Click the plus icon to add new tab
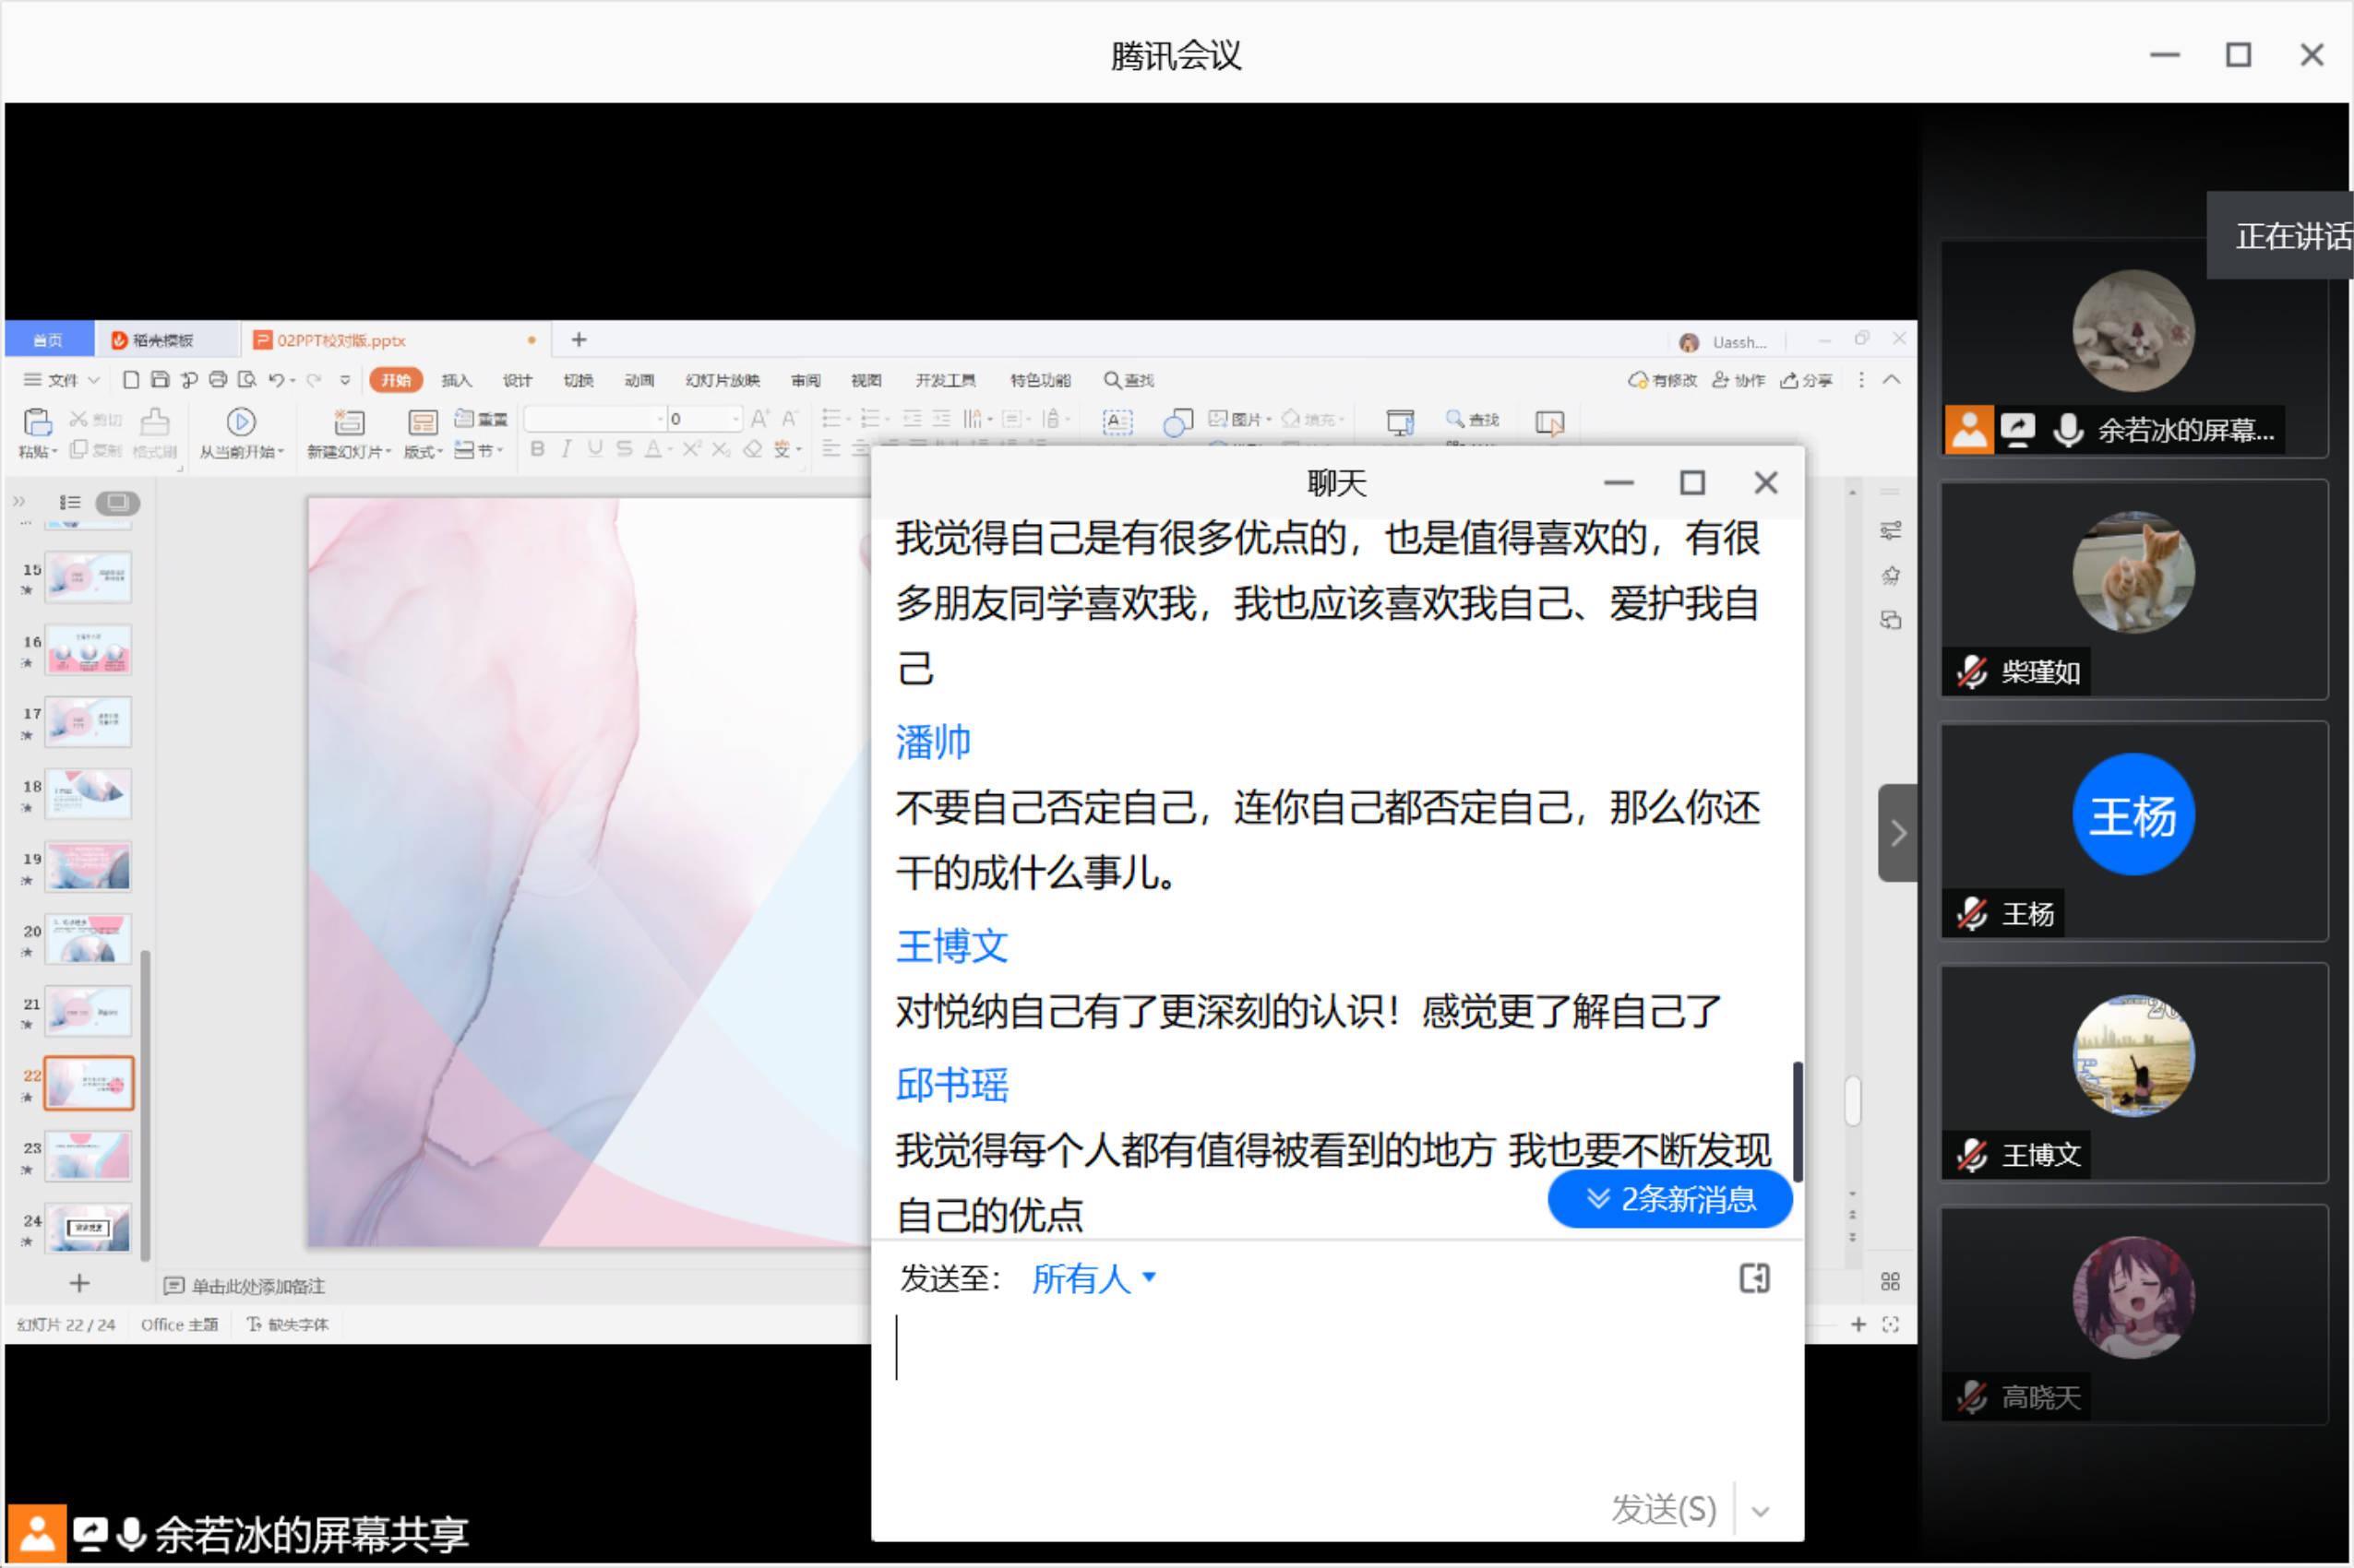 point(579,340)
